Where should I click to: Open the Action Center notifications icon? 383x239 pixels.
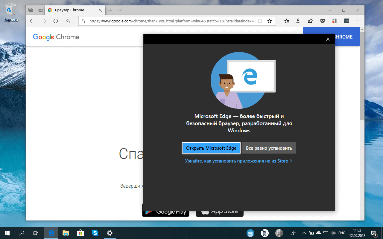(x=374, y=233)
